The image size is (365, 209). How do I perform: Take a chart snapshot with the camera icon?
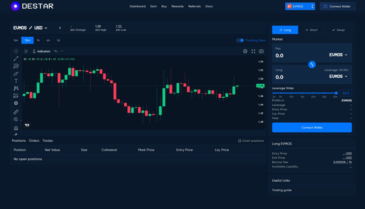[x=261, y=51]
